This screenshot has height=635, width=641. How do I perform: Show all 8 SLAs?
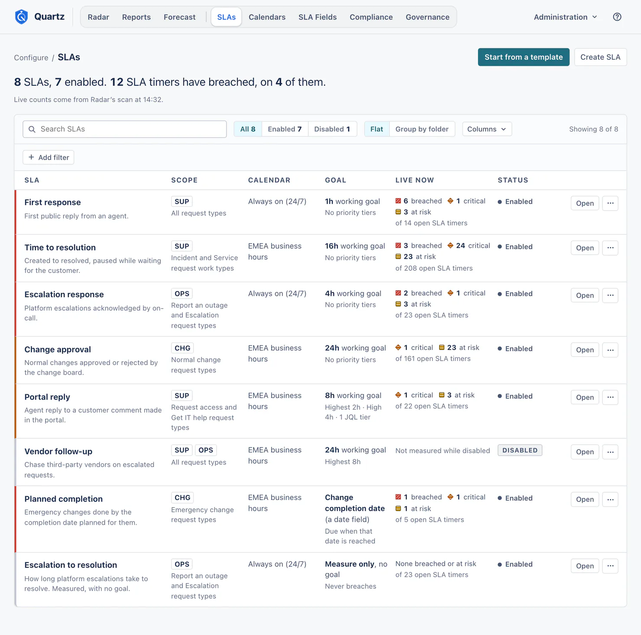(248, 129)
